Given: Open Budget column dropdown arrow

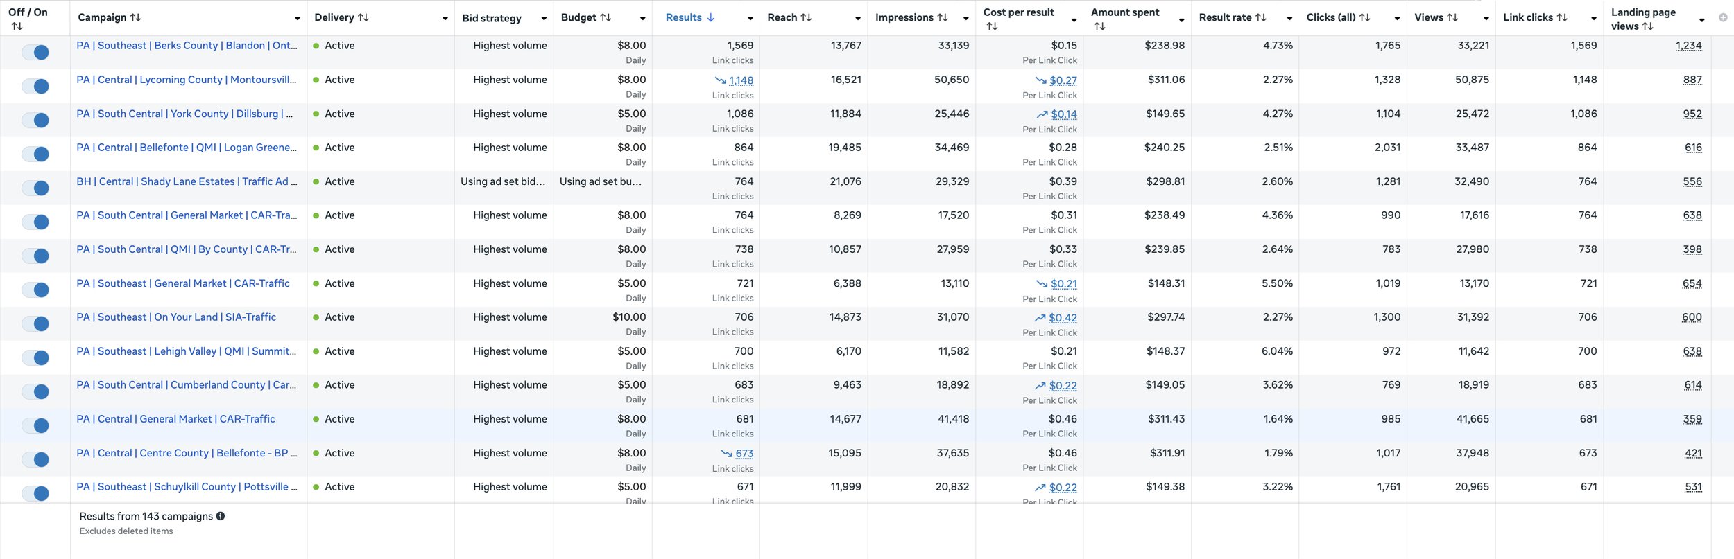Looking at the screenshot, I should pos(643,19).
